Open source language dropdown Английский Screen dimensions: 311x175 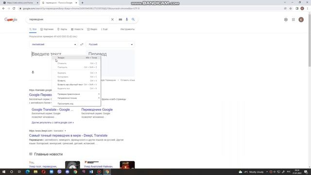click(54, 44)
